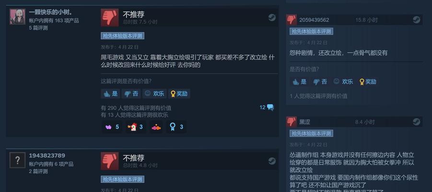Click the Steam logo icon on first review
This screenshot has width=432, height=192.
pyautogui.click(x=272, y=18)
